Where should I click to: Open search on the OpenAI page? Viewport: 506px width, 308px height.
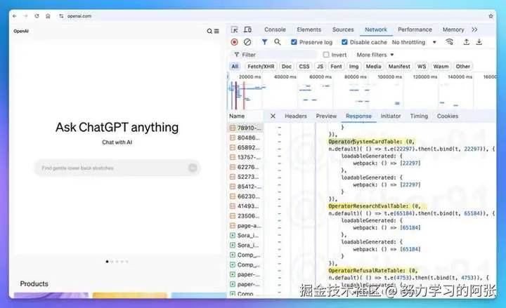(209, 31)
